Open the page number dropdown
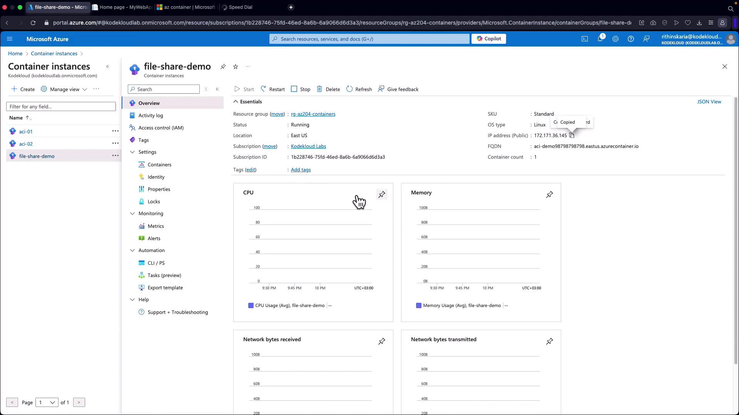 click(47, 402)
